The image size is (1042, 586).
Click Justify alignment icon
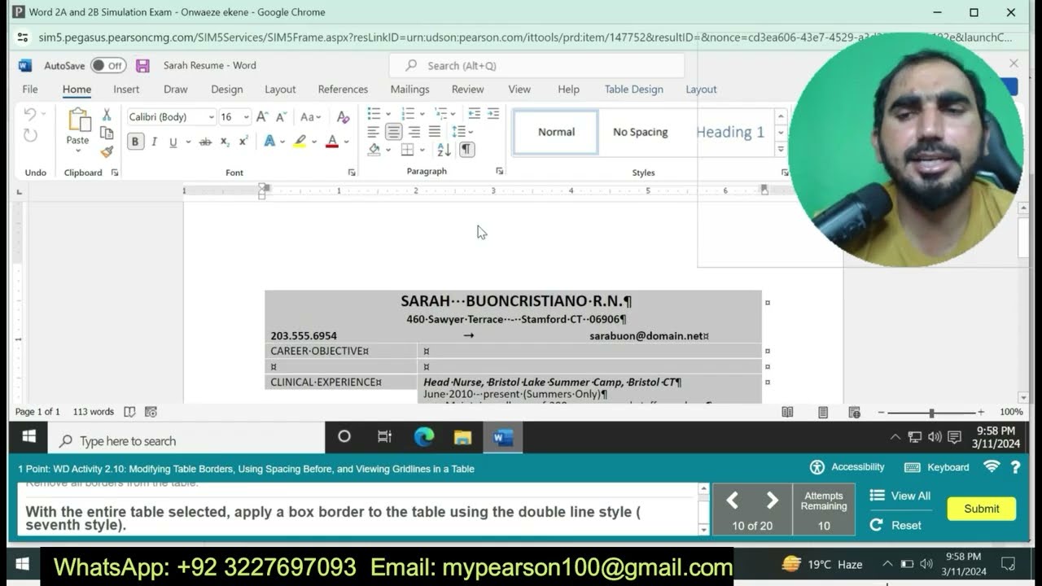[x=435, y=131]
